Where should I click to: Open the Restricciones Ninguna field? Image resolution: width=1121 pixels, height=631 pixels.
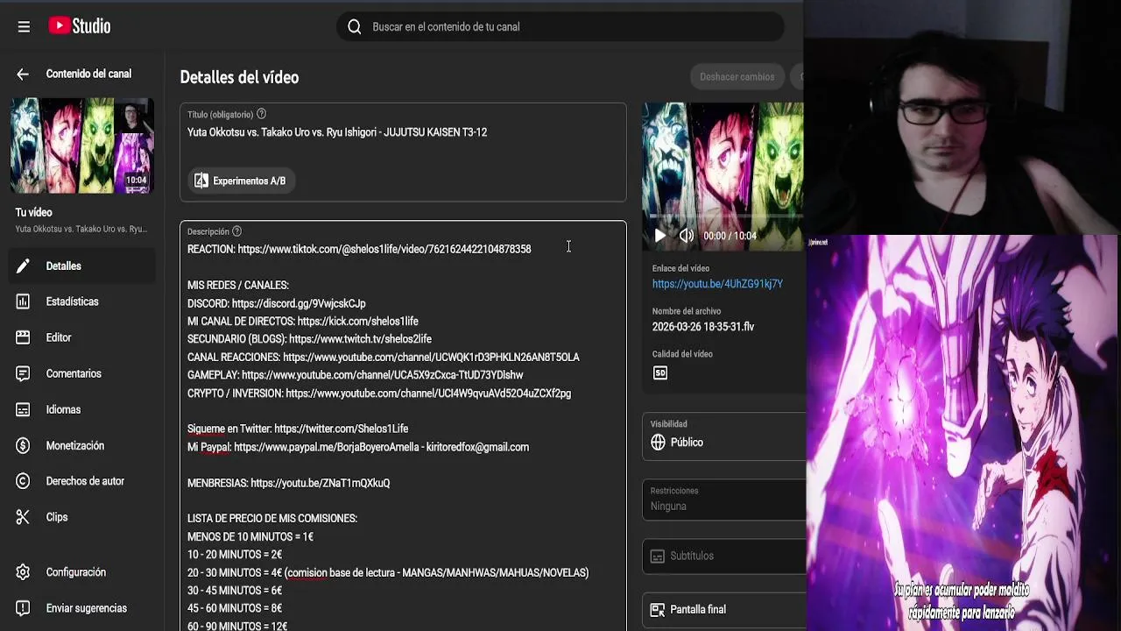coord(723,500)
